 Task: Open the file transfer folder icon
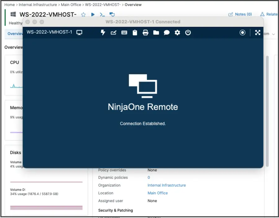156,32
